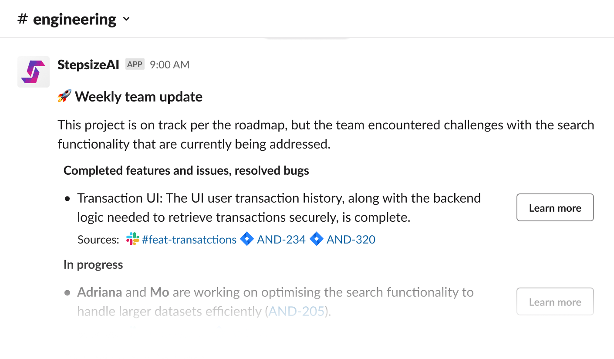Viewport: 614px width, 359px height.
Task: Open the engineering channel name menu
Action: [x=74, y=20]
